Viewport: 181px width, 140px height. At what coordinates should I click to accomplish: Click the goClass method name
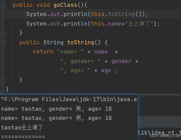pyautogui.click(x=65, y=5)
